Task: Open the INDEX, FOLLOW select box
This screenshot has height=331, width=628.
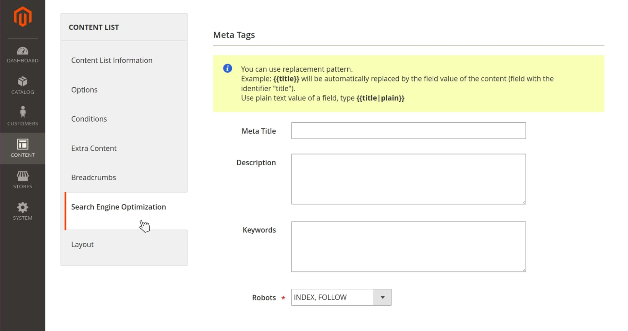Action: click(x=332, y=297)
